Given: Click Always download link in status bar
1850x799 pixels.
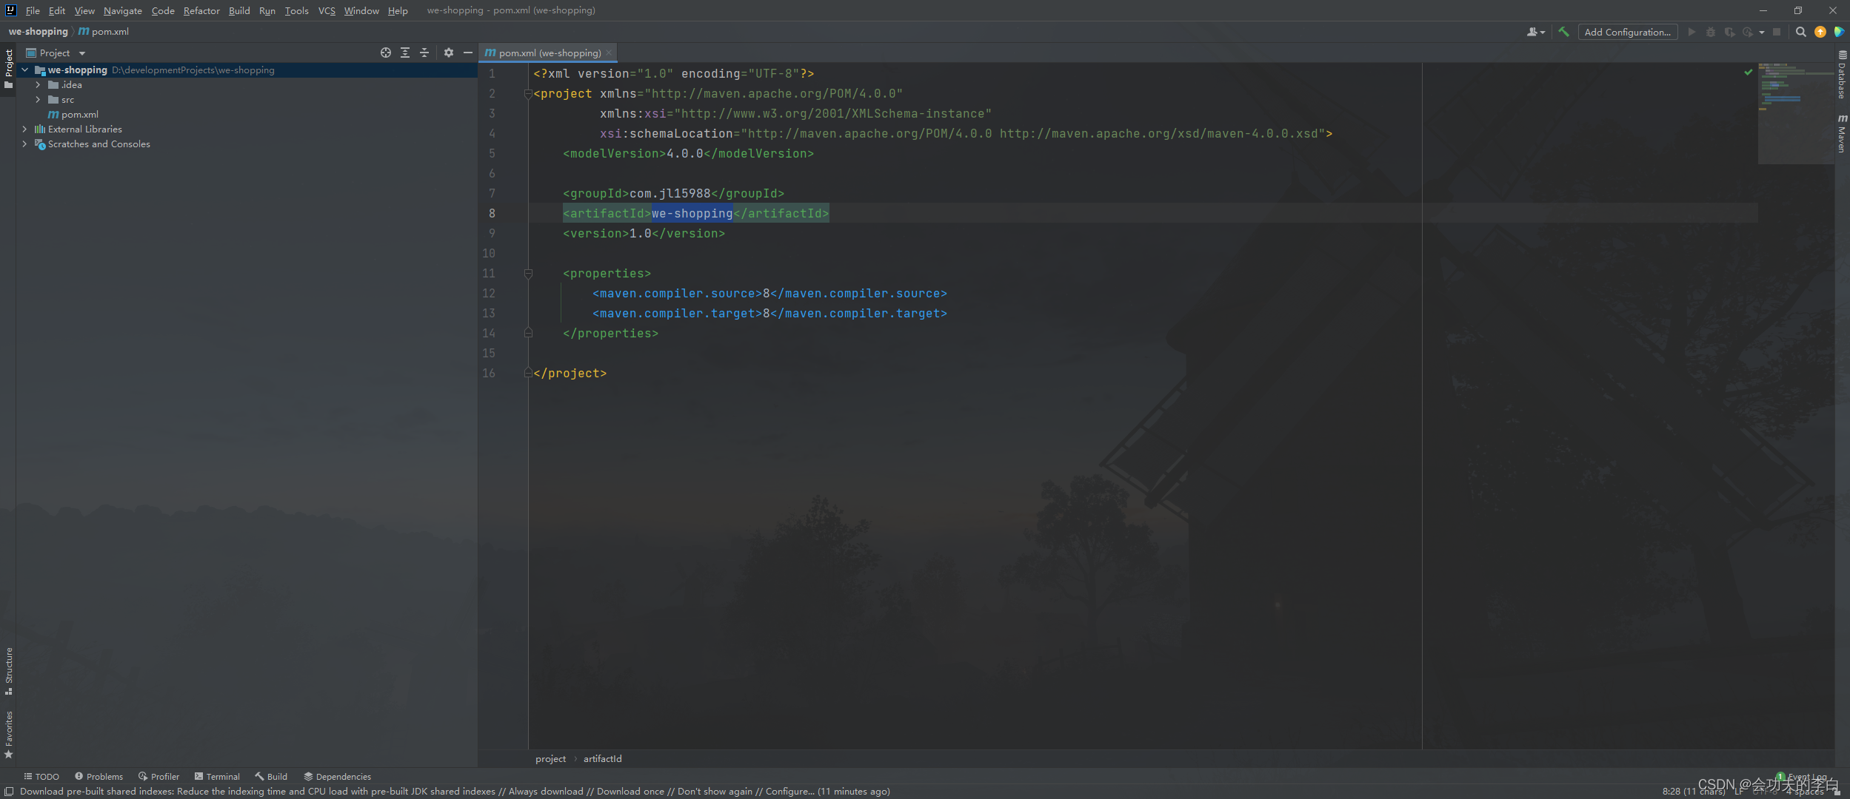Looking at the screenshot, I should pos(541,791).
